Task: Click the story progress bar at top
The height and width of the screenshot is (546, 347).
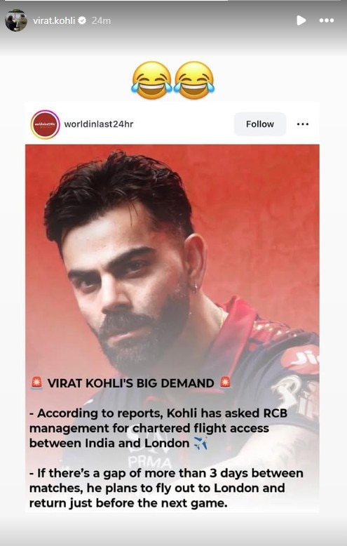Action: coord(174,1)
